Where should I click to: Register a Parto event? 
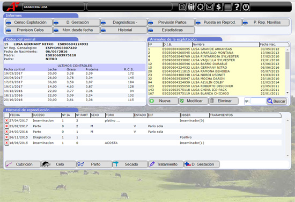94,164
